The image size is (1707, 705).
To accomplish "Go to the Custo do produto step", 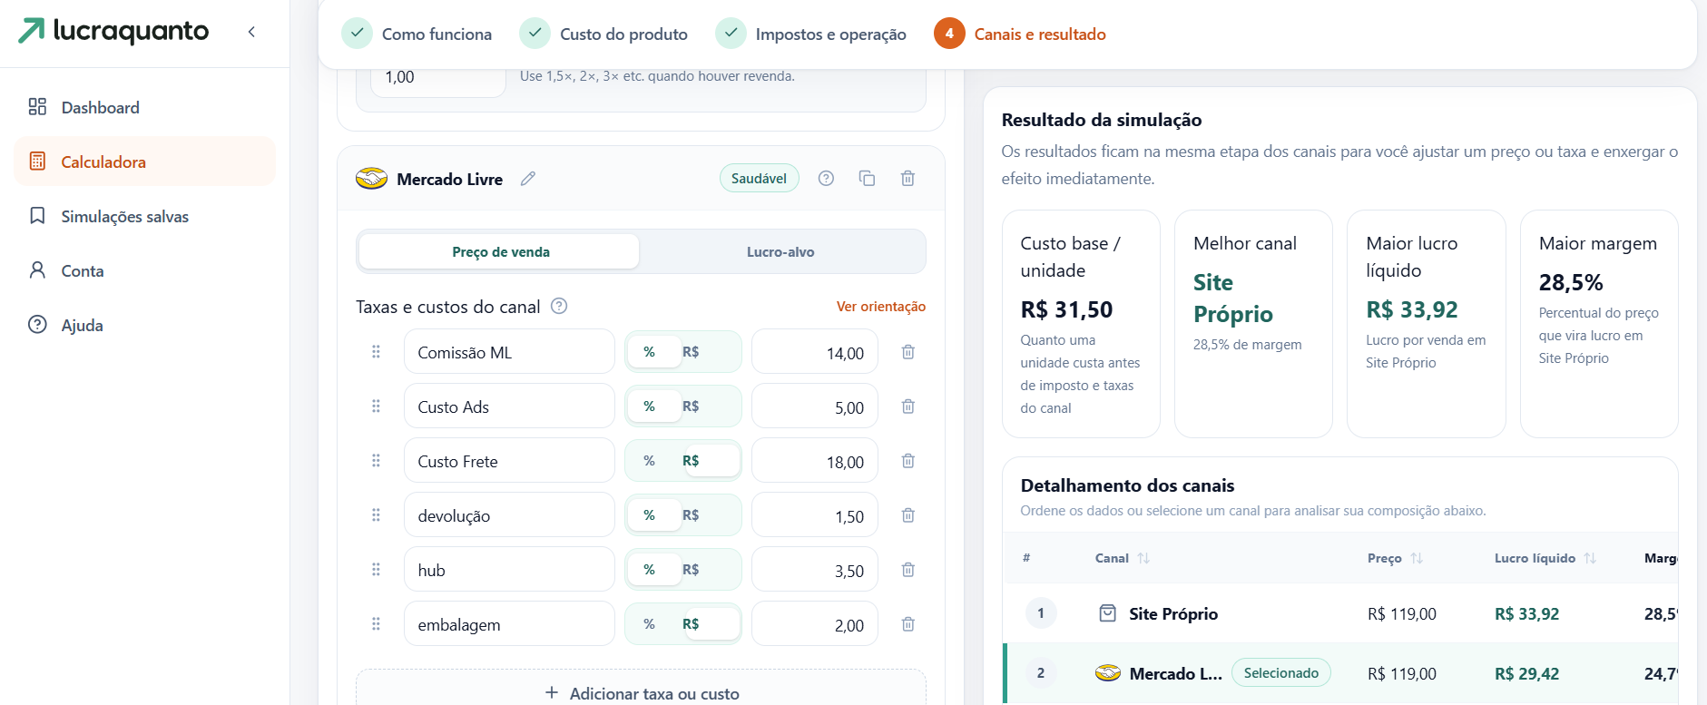I will click(603, 34).
